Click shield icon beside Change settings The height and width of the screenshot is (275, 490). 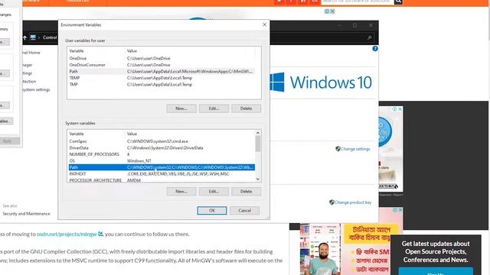(338, 149)
